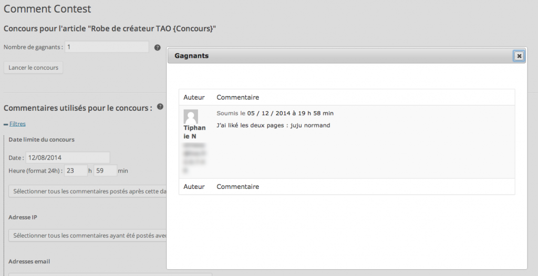The height and width of the screenshot is (276, 538).
Task: Collapse the Filtres section minus icon
Action: click(x=5, y=124)
